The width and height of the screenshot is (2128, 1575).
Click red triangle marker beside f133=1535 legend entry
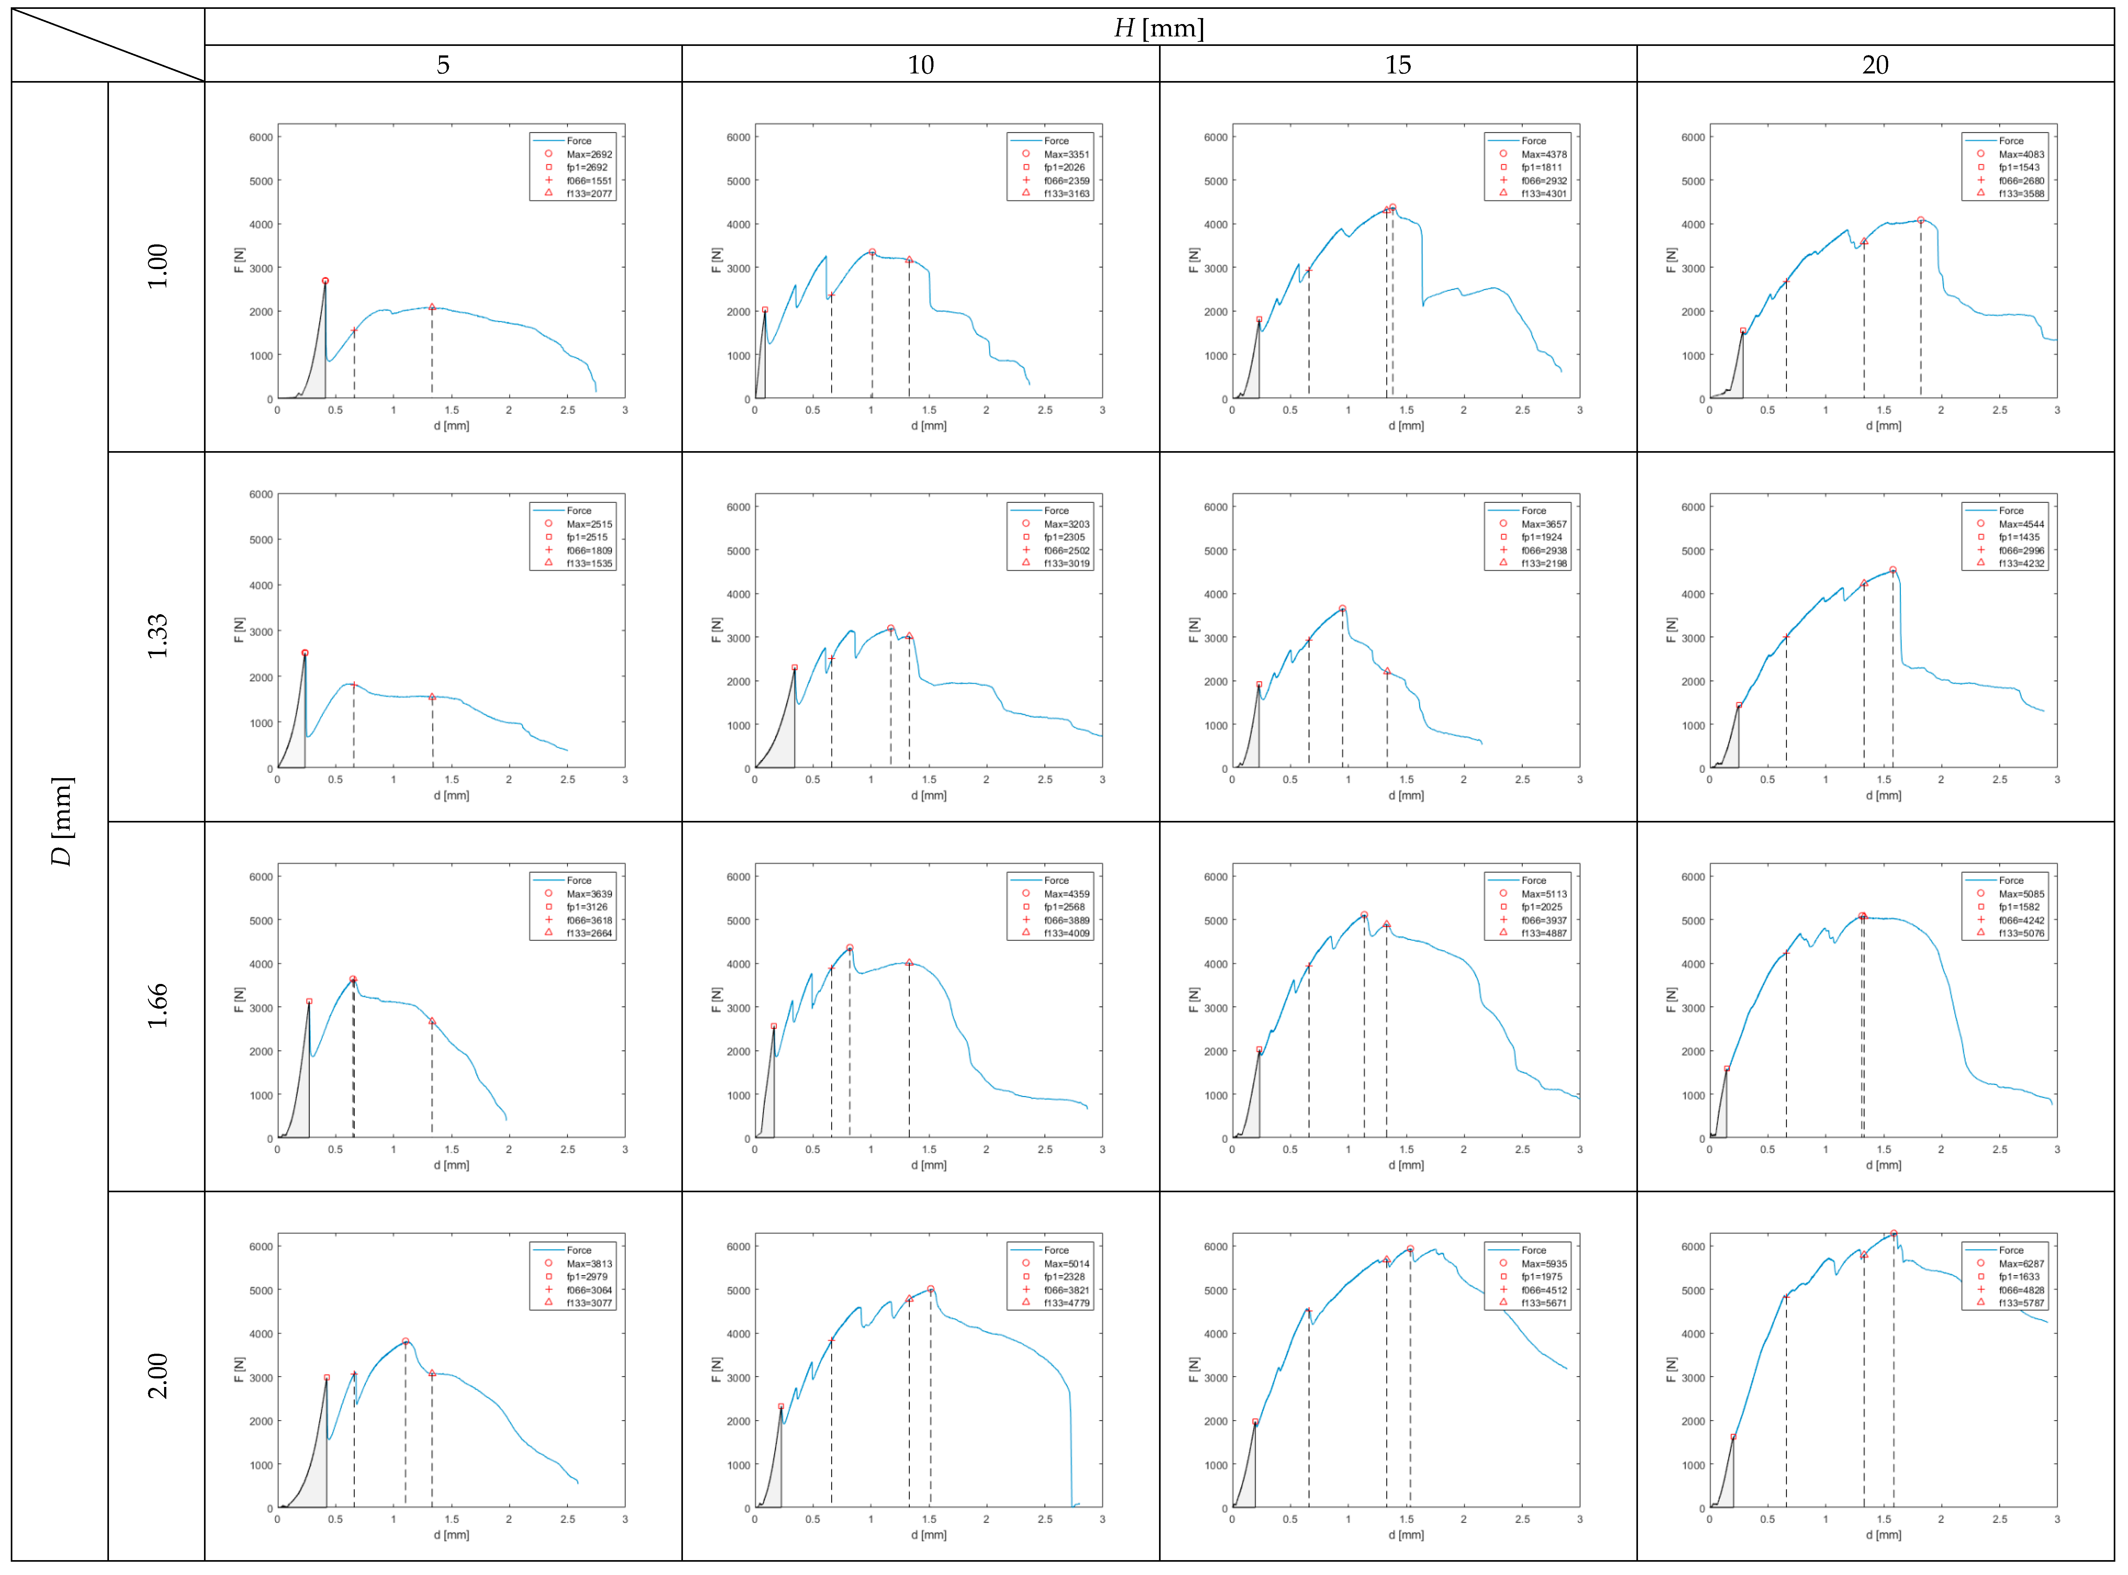[x=548, y=563]
